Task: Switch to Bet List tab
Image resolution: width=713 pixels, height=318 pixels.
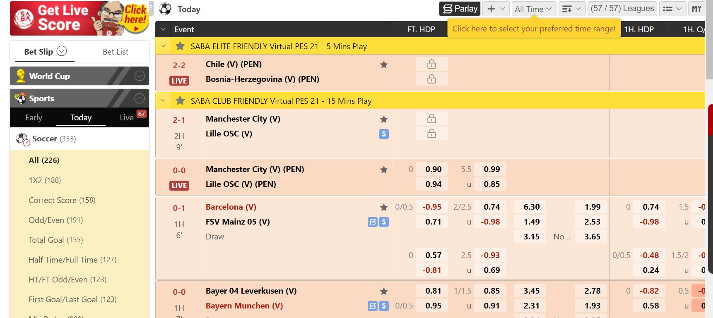Action: click(x=116, y=52)
